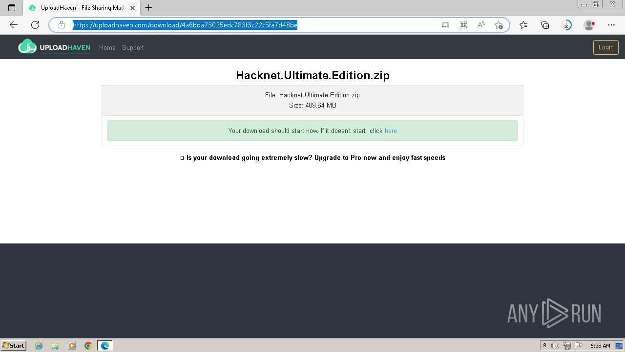Open the Downloads icon in toolbar
This screenshot has width=625, height=352.
point(567,25)
